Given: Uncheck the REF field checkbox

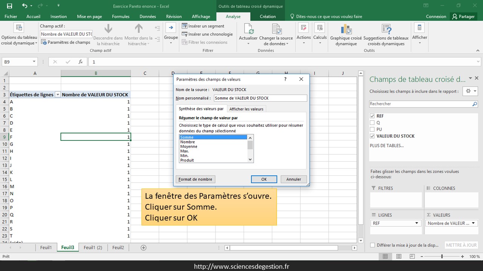Looking at the screenshot, I should click(x=372, y=116).
